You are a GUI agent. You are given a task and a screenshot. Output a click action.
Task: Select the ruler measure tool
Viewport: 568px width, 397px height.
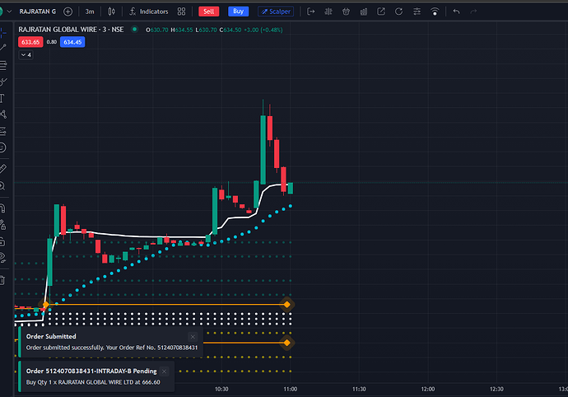click(3, 169)
